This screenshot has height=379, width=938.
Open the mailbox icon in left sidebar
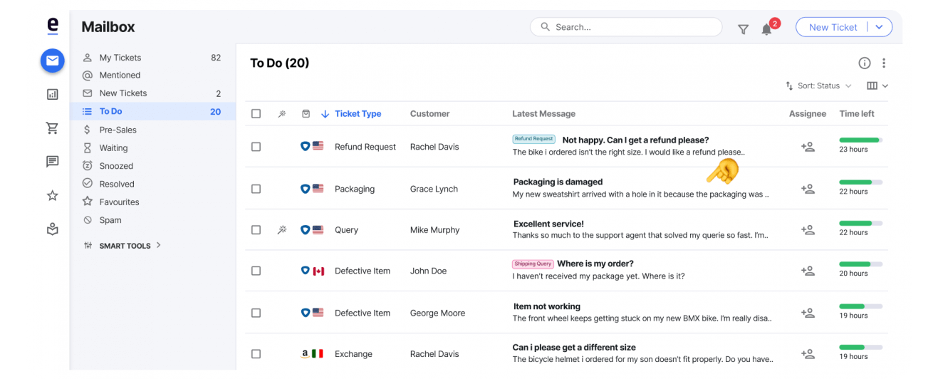coord(52,61)
